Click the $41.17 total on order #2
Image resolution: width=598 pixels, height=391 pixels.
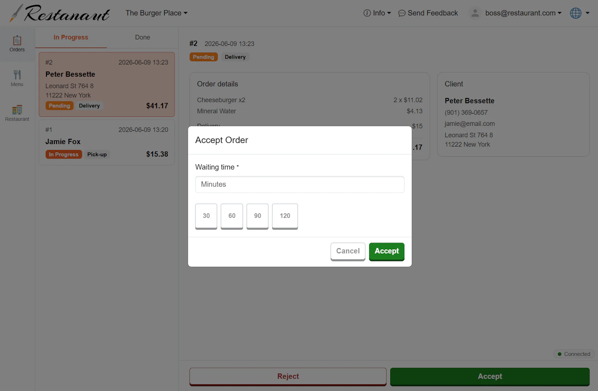[157, 106]
